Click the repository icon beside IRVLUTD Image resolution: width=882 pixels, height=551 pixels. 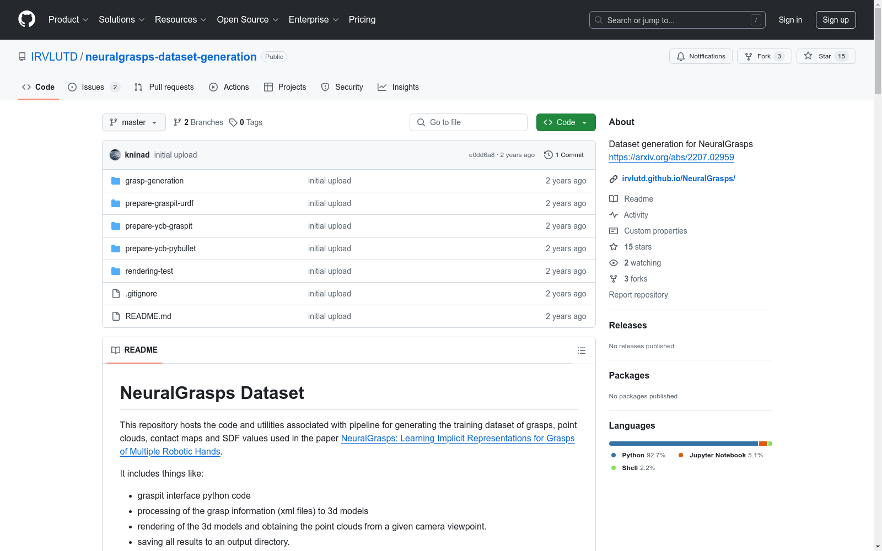[22, 57]
